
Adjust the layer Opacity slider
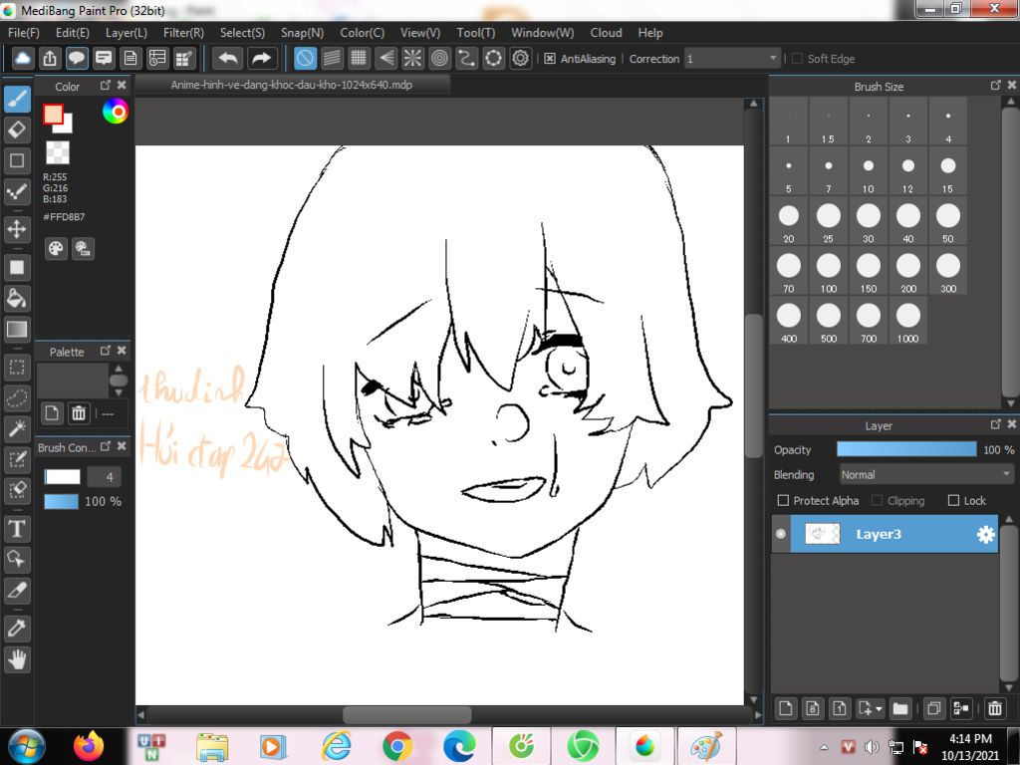coord(906,449)
